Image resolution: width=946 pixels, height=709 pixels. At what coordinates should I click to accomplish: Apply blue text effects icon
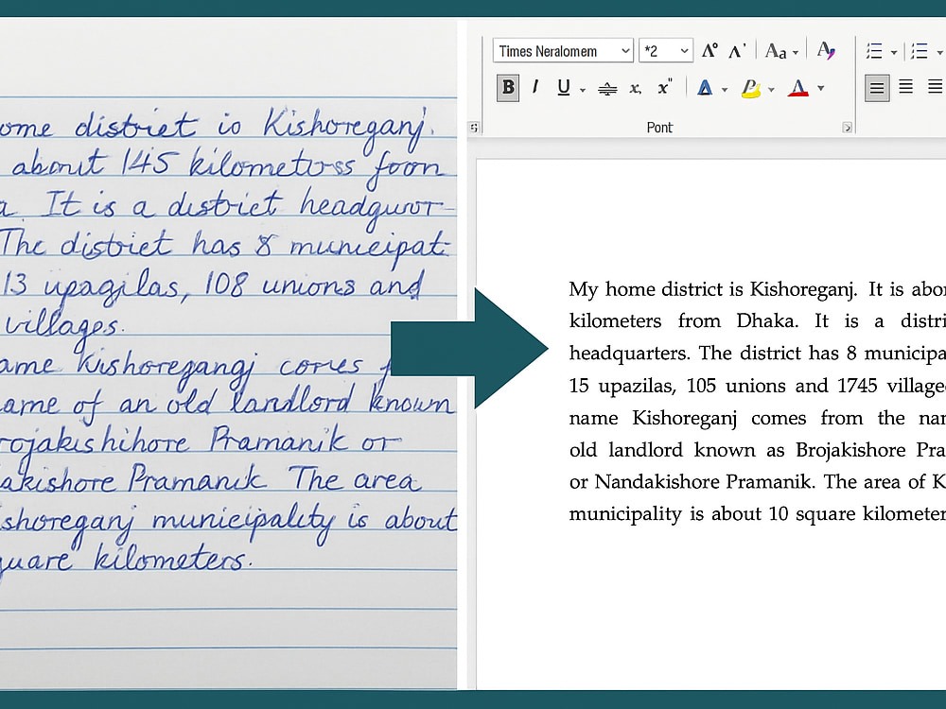pos(705,88)
